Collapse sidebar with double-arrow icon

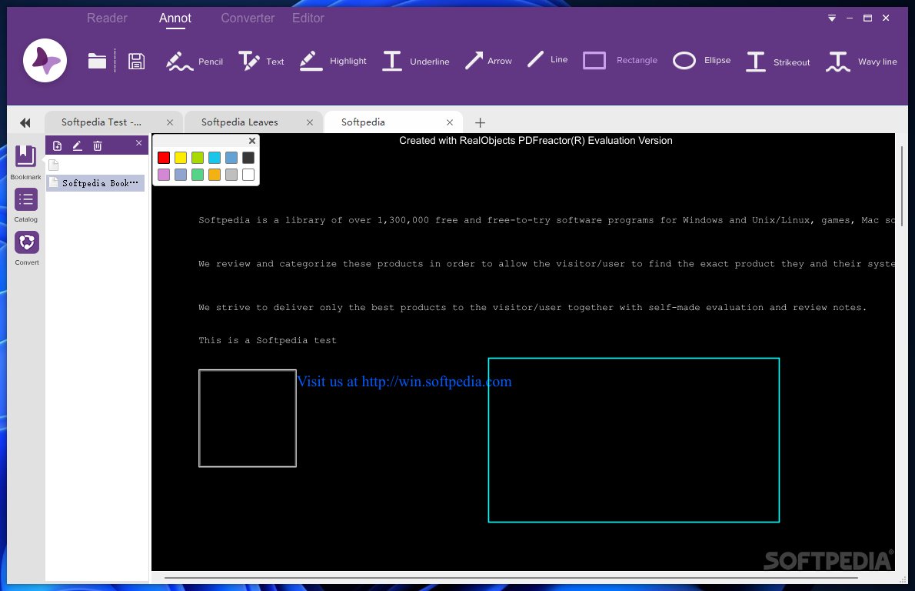point(25,122)
